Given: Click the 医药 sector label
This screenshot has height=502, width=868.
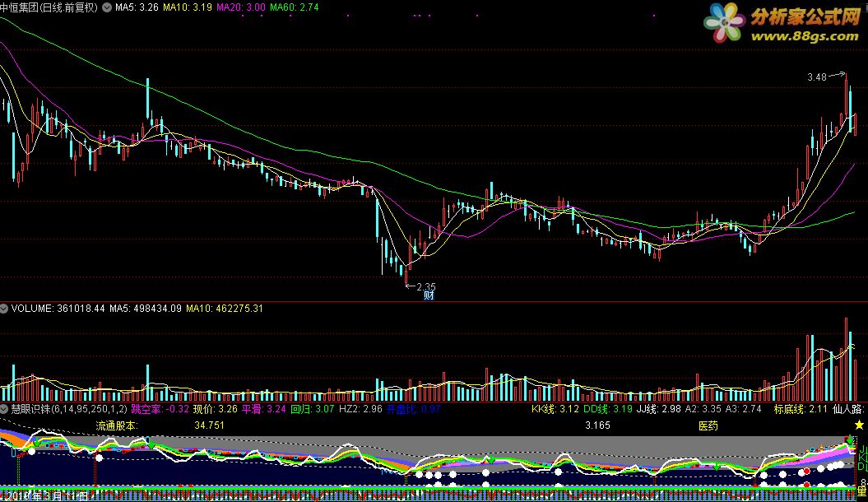Looking at the screenshot, I should click(x=708, y=425).
